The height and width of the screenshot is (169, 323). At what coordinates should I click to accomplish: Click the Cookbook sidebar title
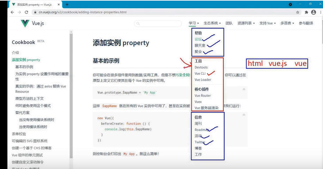(x=23, y=42)
